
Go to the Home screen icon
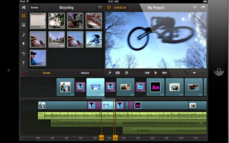coord(24,8)
